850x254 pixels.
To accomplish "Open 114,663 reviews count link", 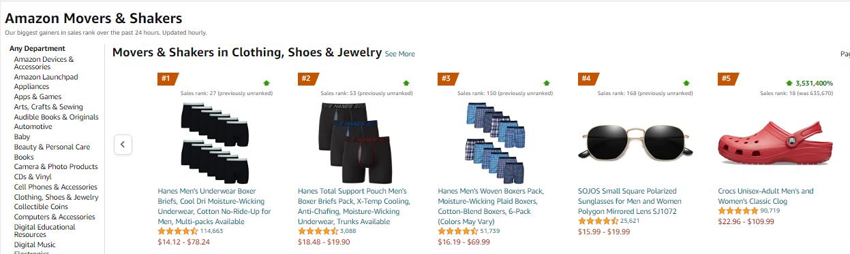I will pos(211,231).
